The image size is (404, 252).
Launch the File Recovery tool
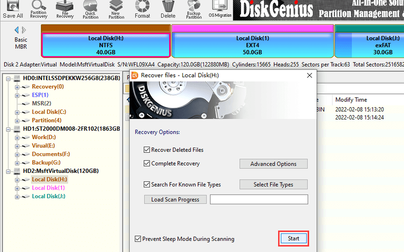coord(65,9)
